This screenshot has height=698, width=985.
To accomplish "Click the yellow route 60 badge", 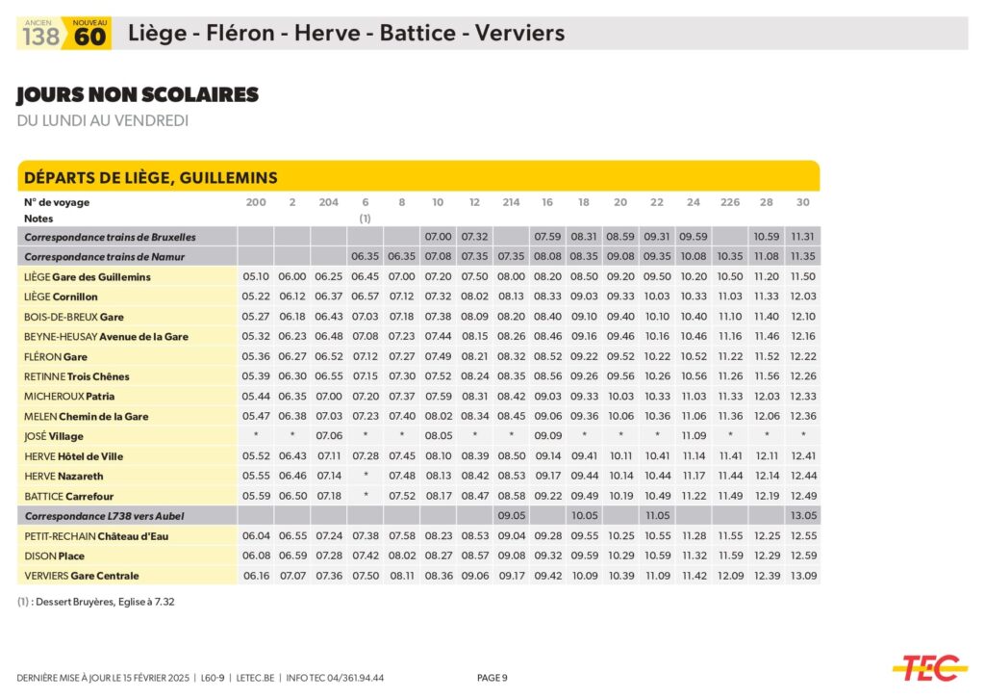I will [88, 35].
